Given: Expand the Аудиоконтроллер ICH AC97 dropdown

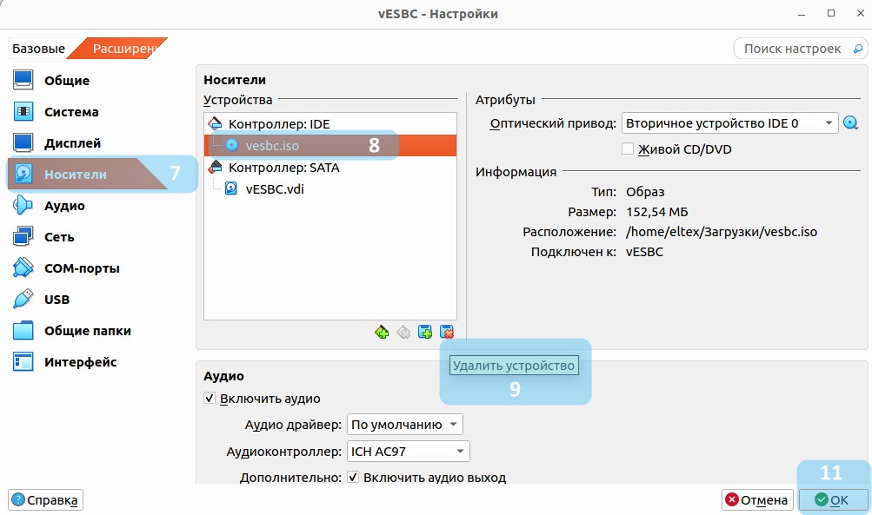Looking at the screenshot, I should (x=408, y=452).
